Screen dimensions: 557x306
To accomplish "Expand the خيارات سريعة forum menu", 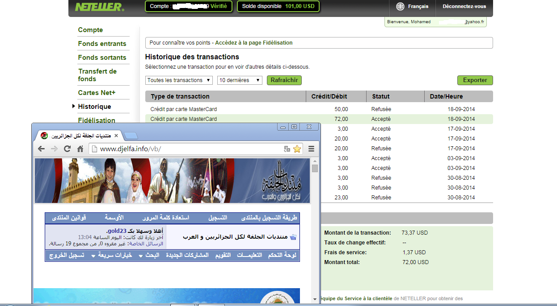I will (x=111, y=256).
